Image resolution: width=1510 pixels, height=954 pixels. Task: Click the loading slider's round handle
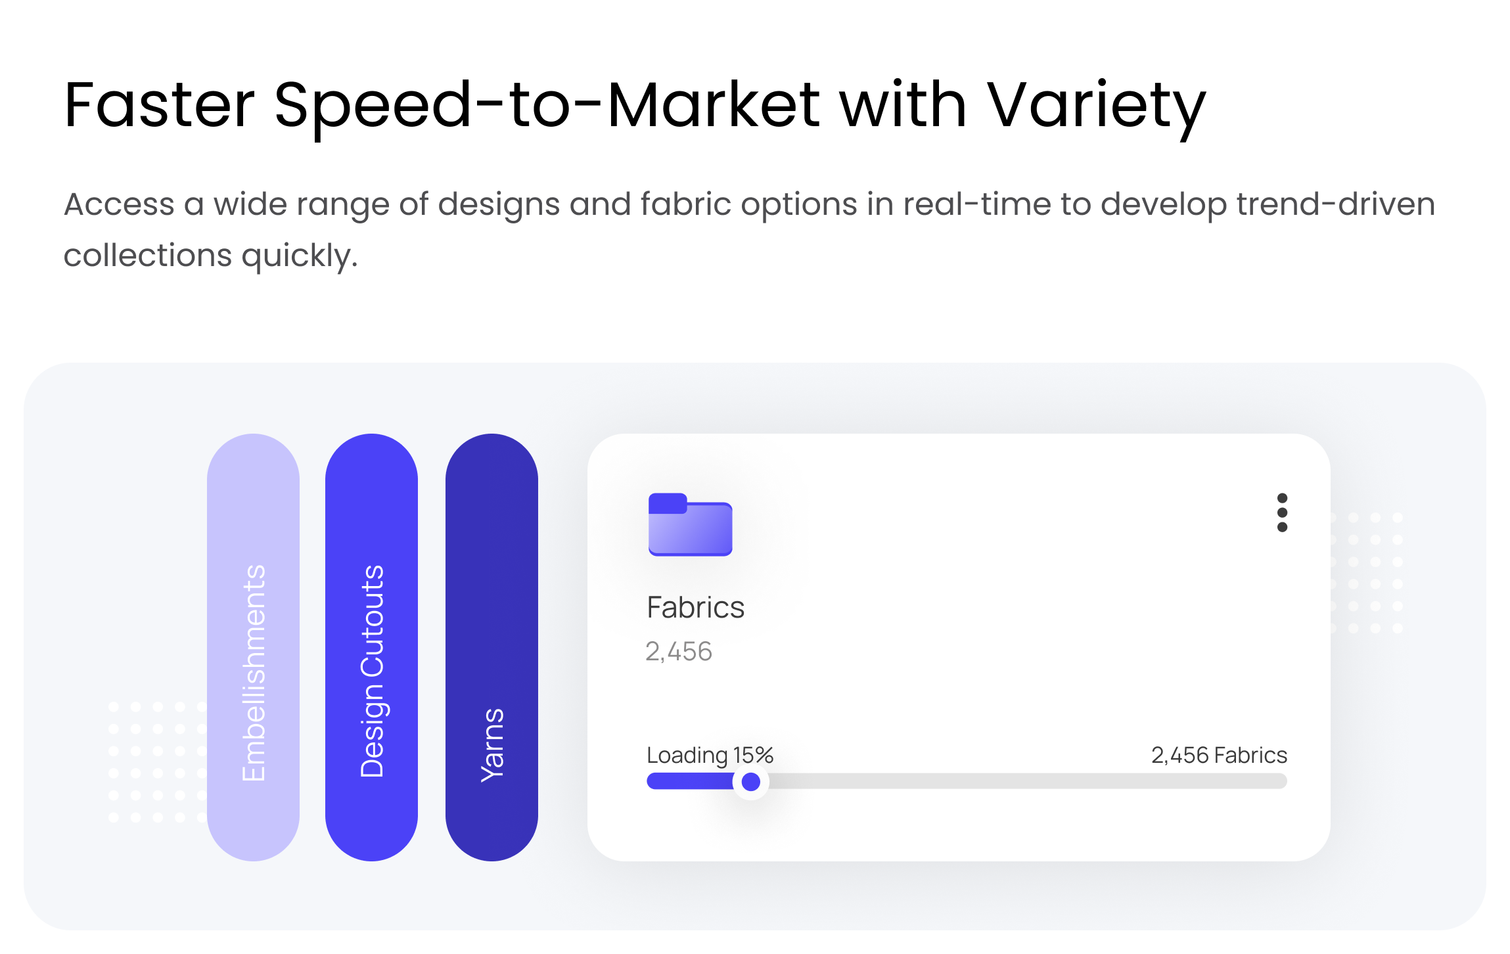click(x=750, y=782)
